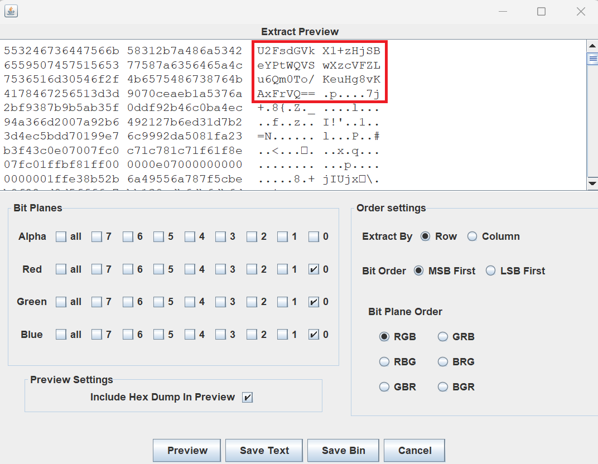The height and width of the screenshot is (464, 598).
Task: Select Extract By Column option
Action: [472, 236]
